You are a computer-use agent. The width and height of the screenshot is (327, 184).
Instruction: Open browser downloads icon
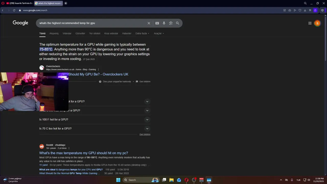tap(305, 10)
